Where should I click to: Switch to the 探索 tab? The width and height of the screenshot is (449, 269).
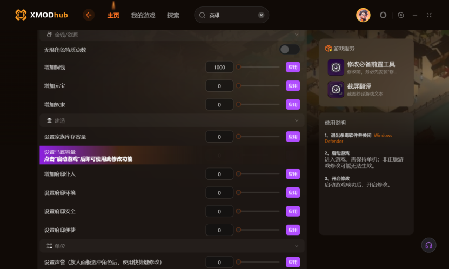(173, 16)
